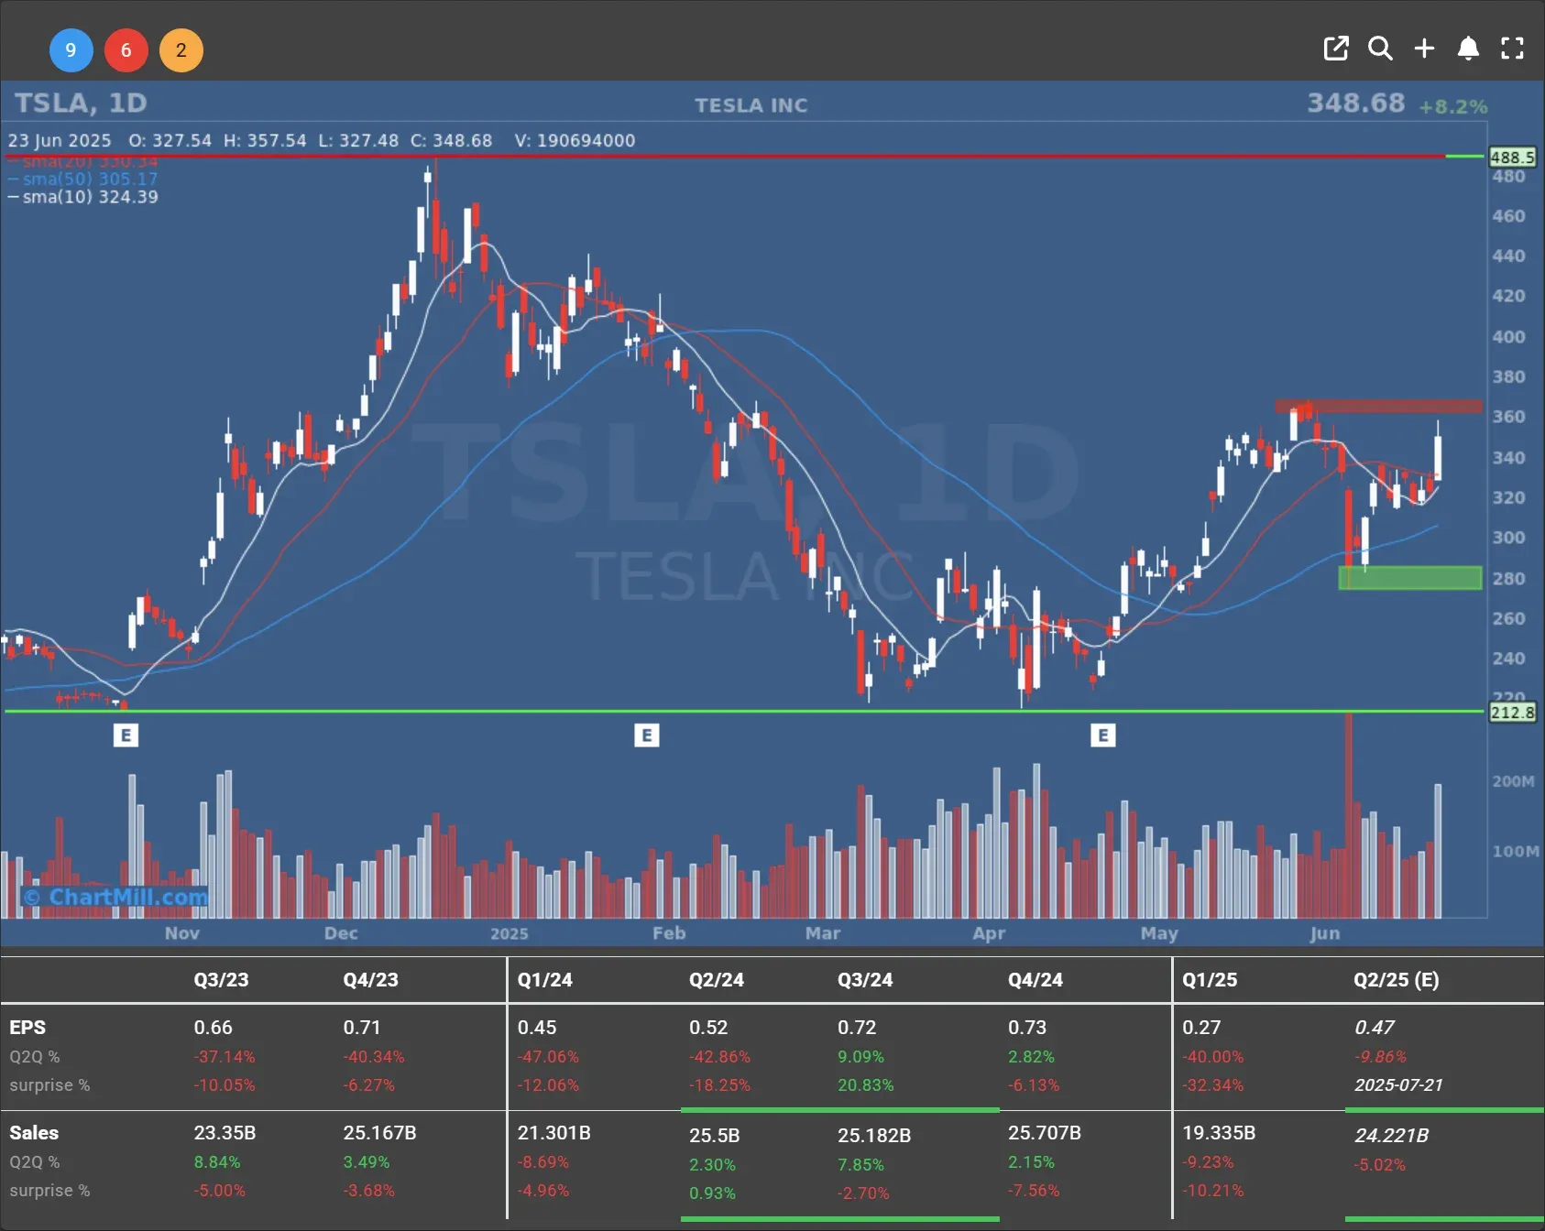The height and width of the screenshot is (1231, 1545).
Task: Click the sma(10) 324.39 legend entry
Action: click(83, 197)
